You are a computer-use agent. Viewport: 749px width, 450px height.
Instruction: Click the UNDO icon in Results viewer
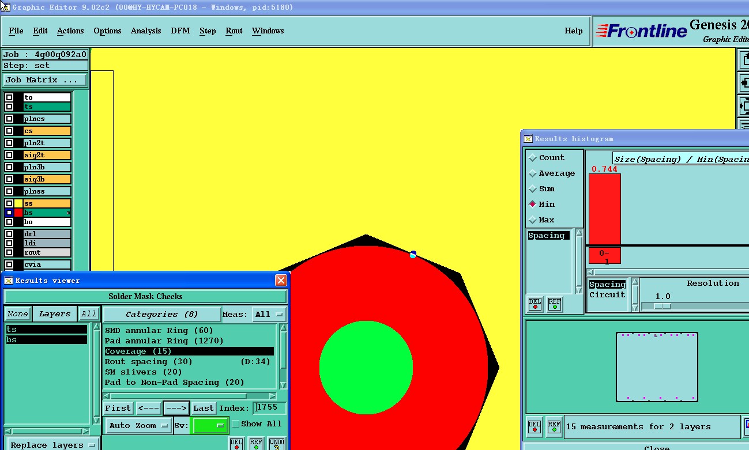click(277, 444)
